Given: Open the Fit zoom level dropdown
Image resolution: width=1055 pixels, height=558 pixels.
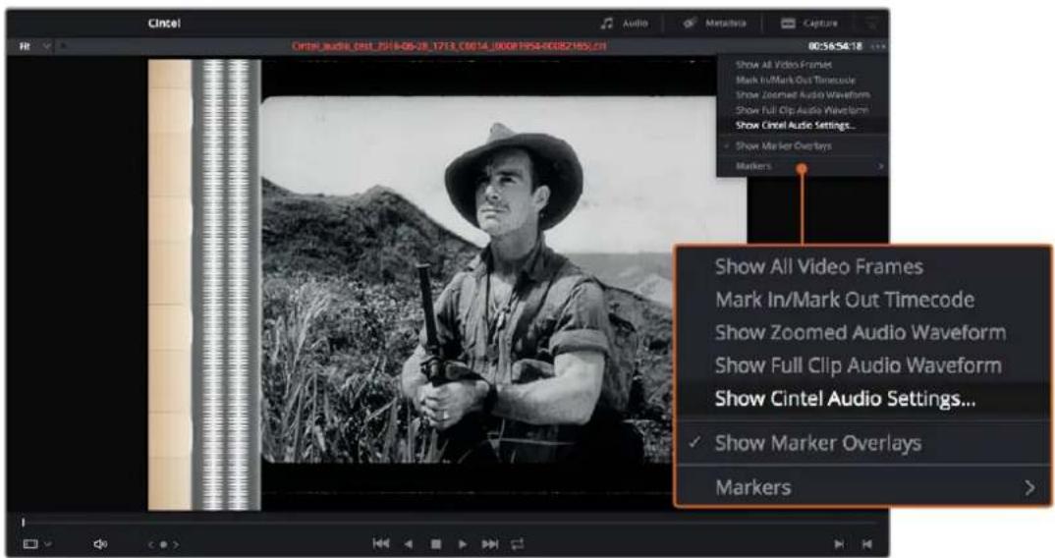Looking at the screenshot, I should pos(35,46).
